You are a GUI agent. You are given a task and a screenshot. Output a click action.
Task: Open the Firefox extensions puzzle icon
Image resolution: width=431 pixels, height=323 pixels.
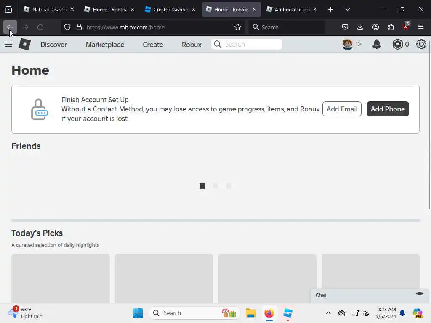391,27
